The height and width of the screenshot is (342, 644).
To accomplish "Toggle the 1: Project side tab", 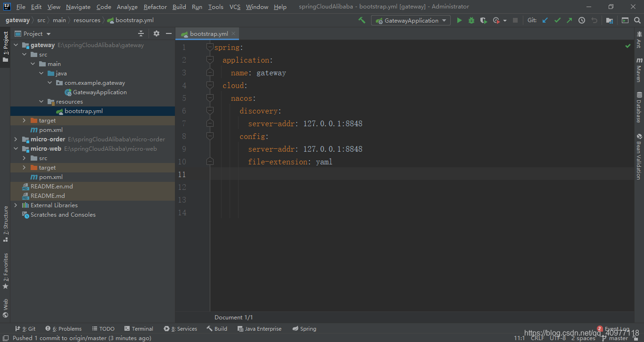I will tap(6, 47).
